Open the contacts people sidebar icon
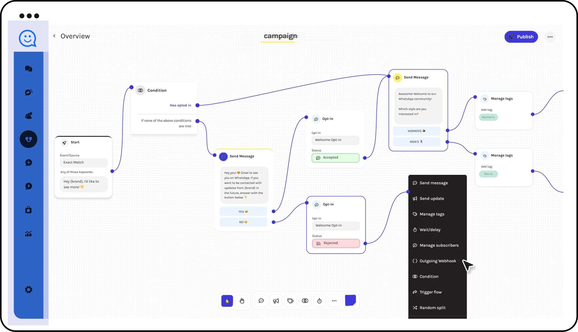This screenshot has width=578, height=332. click(x=29, y=116)
